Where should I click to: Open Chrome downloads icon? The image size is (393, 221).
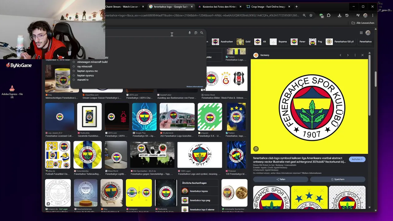(x=340, y=15)
